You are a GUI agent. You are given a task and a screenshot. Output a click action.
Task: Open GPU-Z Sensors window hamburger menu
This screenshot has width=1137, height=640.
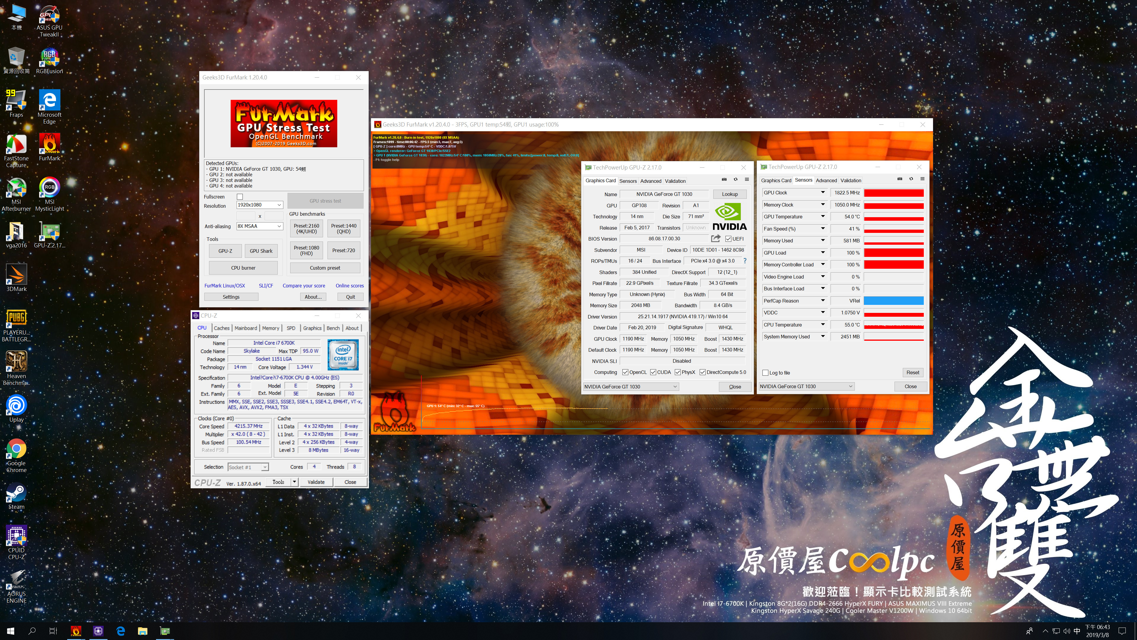[x=923, y=179]
